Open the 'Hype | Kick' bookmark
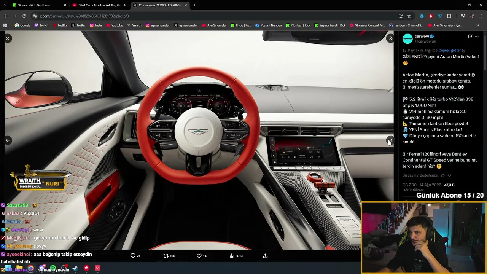Viewport: 487px width, 274px height. 241,25
